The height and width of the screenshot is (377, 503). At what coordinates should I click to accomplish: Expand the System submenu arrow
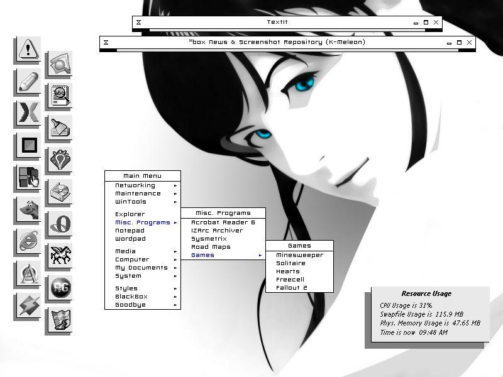[x=175, y=276]
